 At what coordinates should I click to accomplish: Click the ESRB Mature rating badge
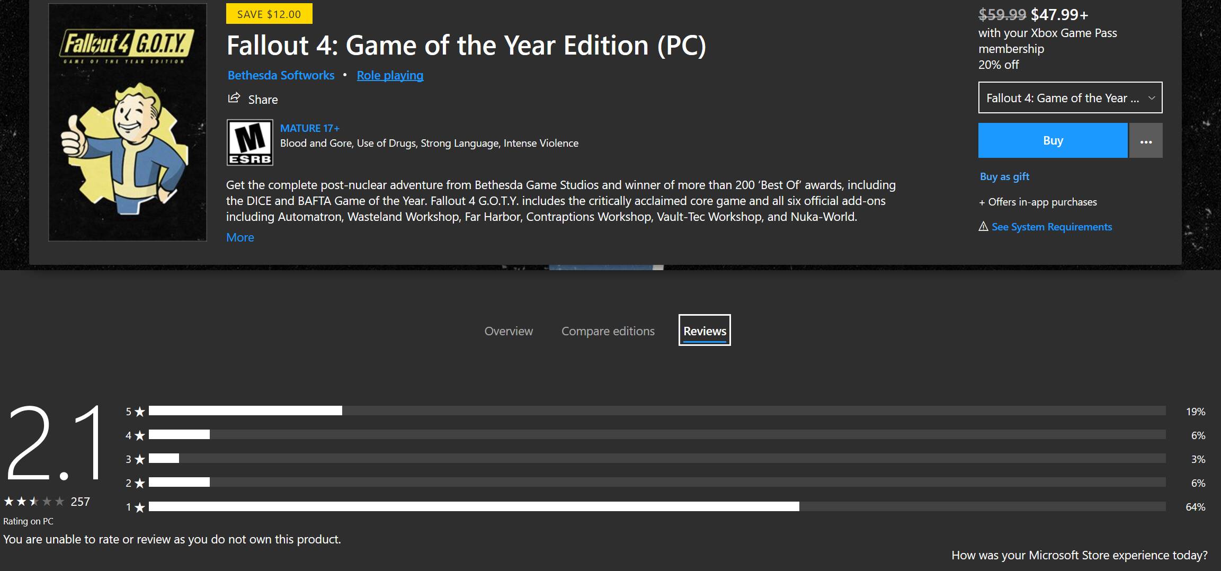(249, 142)
